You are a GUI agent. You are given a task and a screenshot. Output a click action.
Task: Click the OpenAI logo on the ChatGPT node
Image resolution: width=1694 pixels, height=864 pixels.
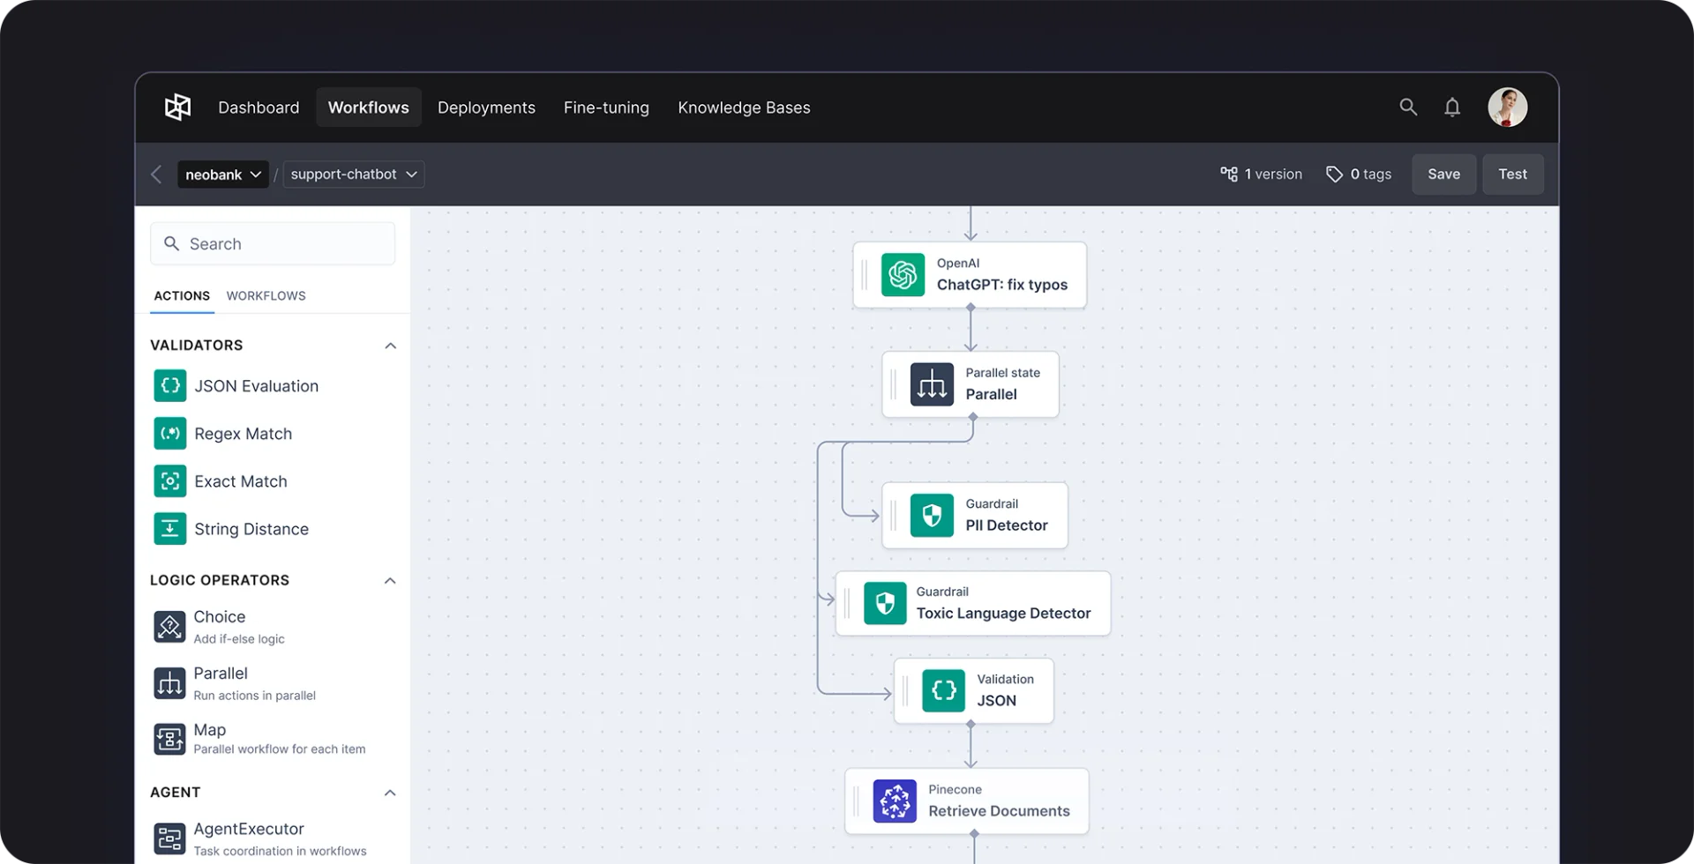click(x=902, y=274)
